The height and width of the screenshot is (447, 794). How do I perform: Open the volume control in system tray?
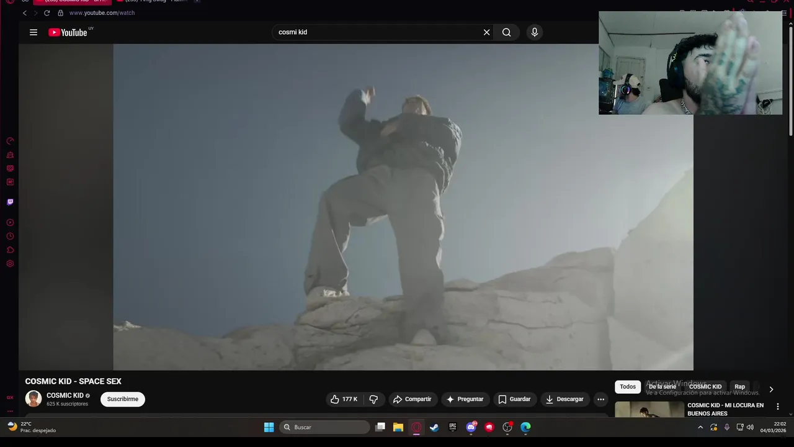pos(750,427)
